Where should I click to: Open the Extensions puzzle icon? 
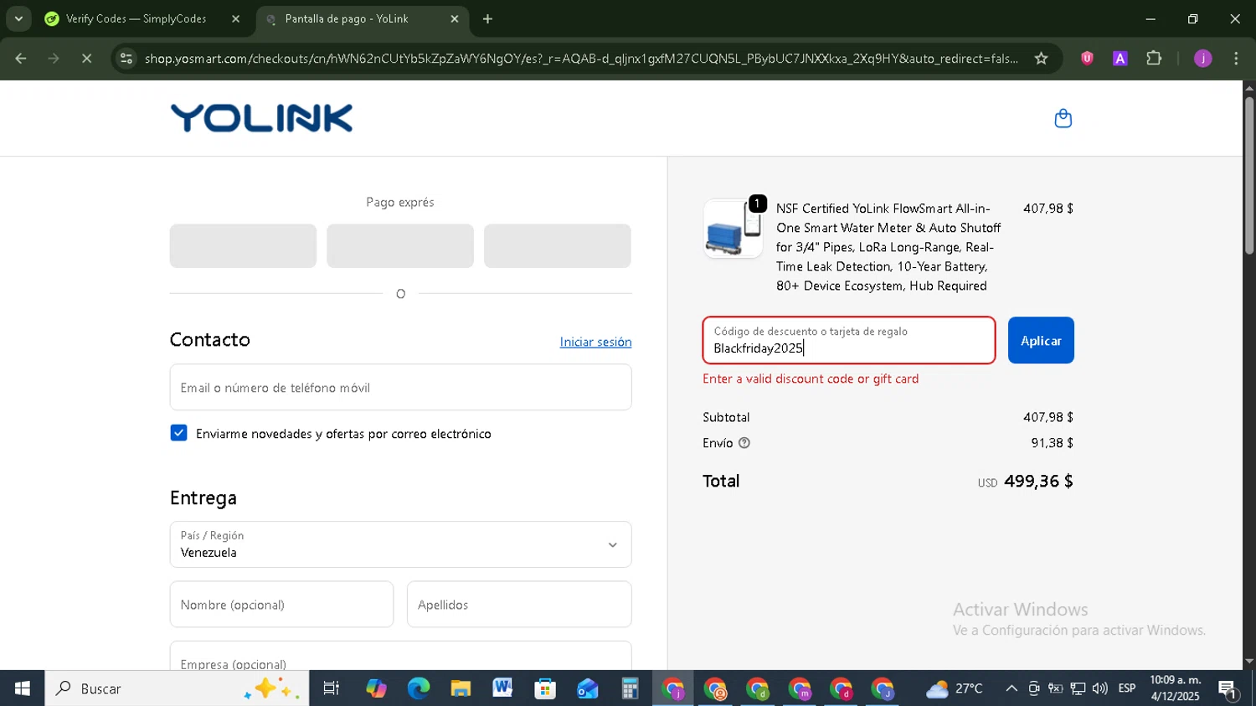click(x=1154, y=59)
